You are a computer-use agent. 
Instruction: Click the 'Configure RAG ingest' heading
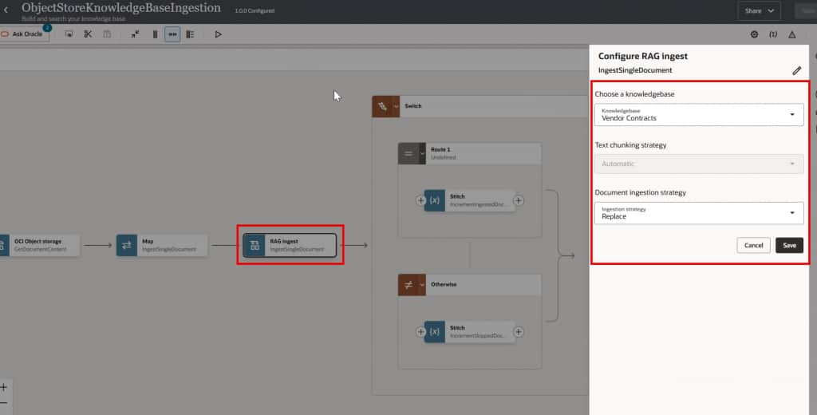click(x=643, y=56)
